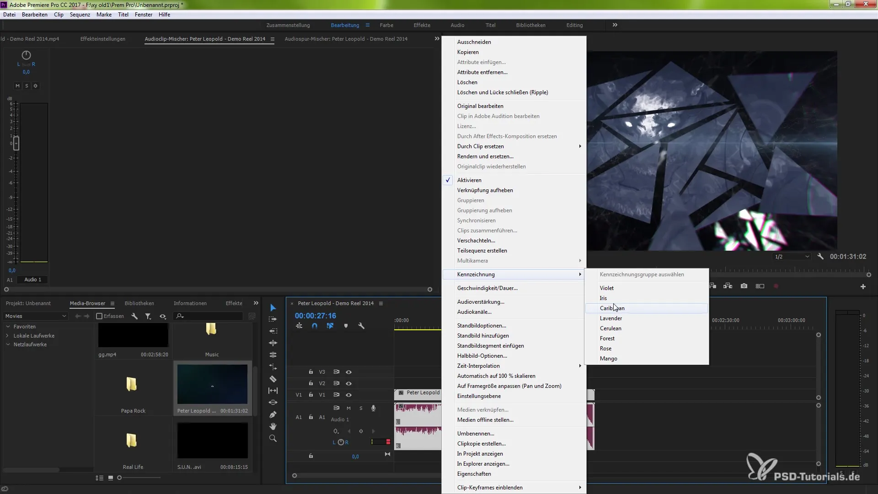Expand the Favoriten tree node
The image size is (878, 494).
click(x=8, y=327)
